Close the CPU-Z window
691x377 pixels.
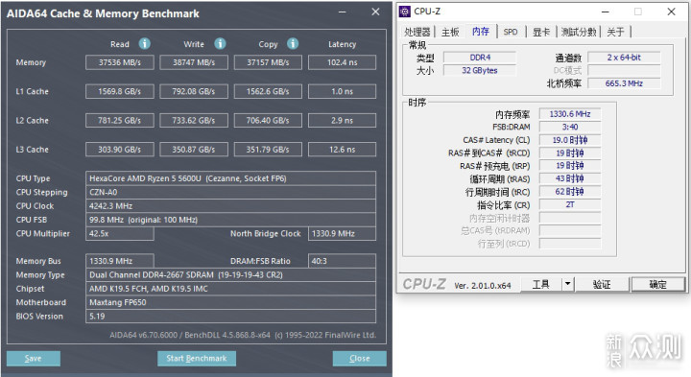[671, 12]
